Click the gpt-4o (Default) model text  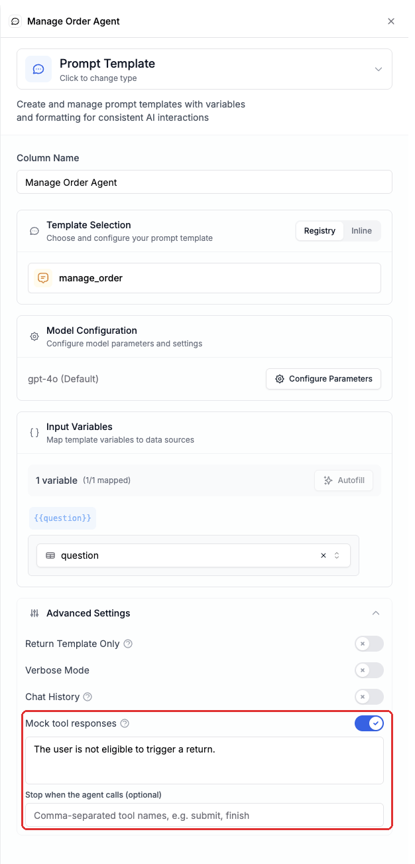pyautogui.click(x=63, y=379)
